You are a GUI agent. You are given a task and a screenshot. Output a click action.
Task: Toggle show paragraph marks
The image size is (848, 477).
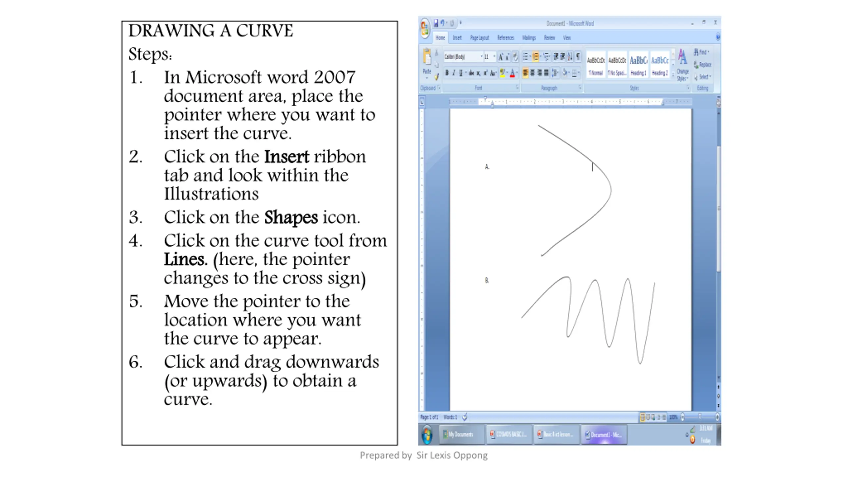(x=578, y=57)
